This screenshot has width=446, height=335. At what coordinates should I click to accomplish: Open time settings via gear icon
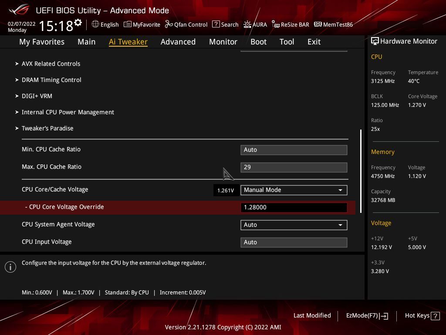[x=78, y=23]
